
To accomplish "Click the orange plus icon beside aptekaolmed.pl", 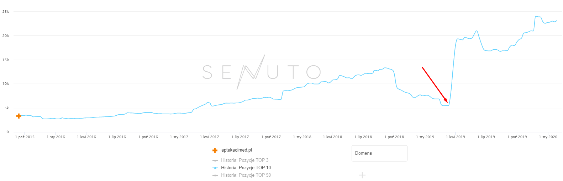I will [215, 150].
